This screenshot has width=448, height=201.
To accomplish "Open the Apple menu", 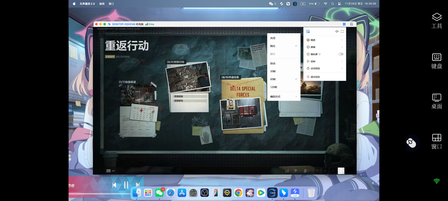I will point(74,4).
